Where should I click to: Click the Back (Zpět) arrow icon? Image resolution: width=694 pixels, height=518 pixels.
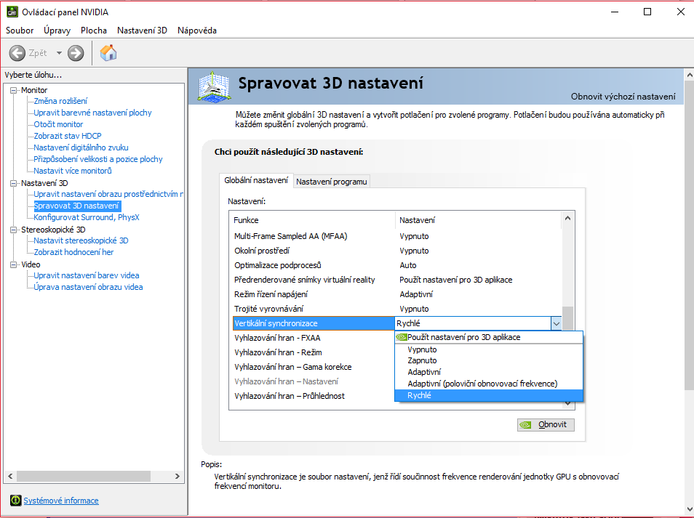(17, 53)
